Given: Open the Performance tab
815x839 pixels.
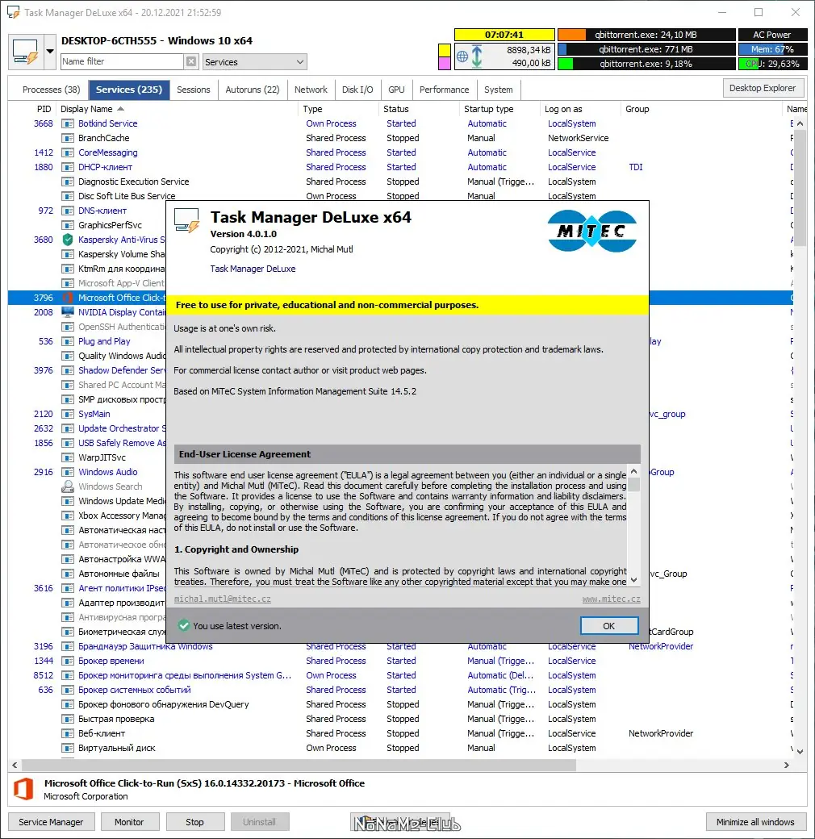Looking at the screenshot, I should coord(444,90).
